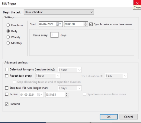
Task: Tick the Expire checkbox
Action: click(x=7, y=94)
